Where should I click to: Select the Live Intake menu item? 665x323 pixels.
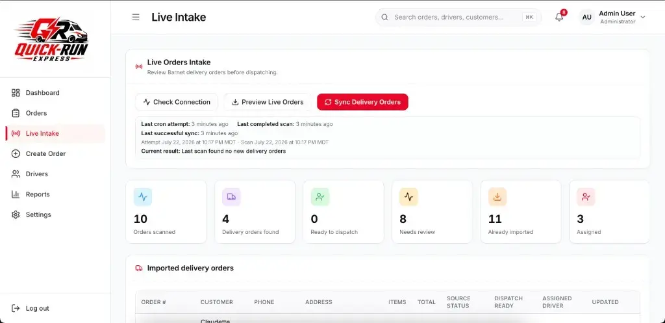tap(55, 133)
